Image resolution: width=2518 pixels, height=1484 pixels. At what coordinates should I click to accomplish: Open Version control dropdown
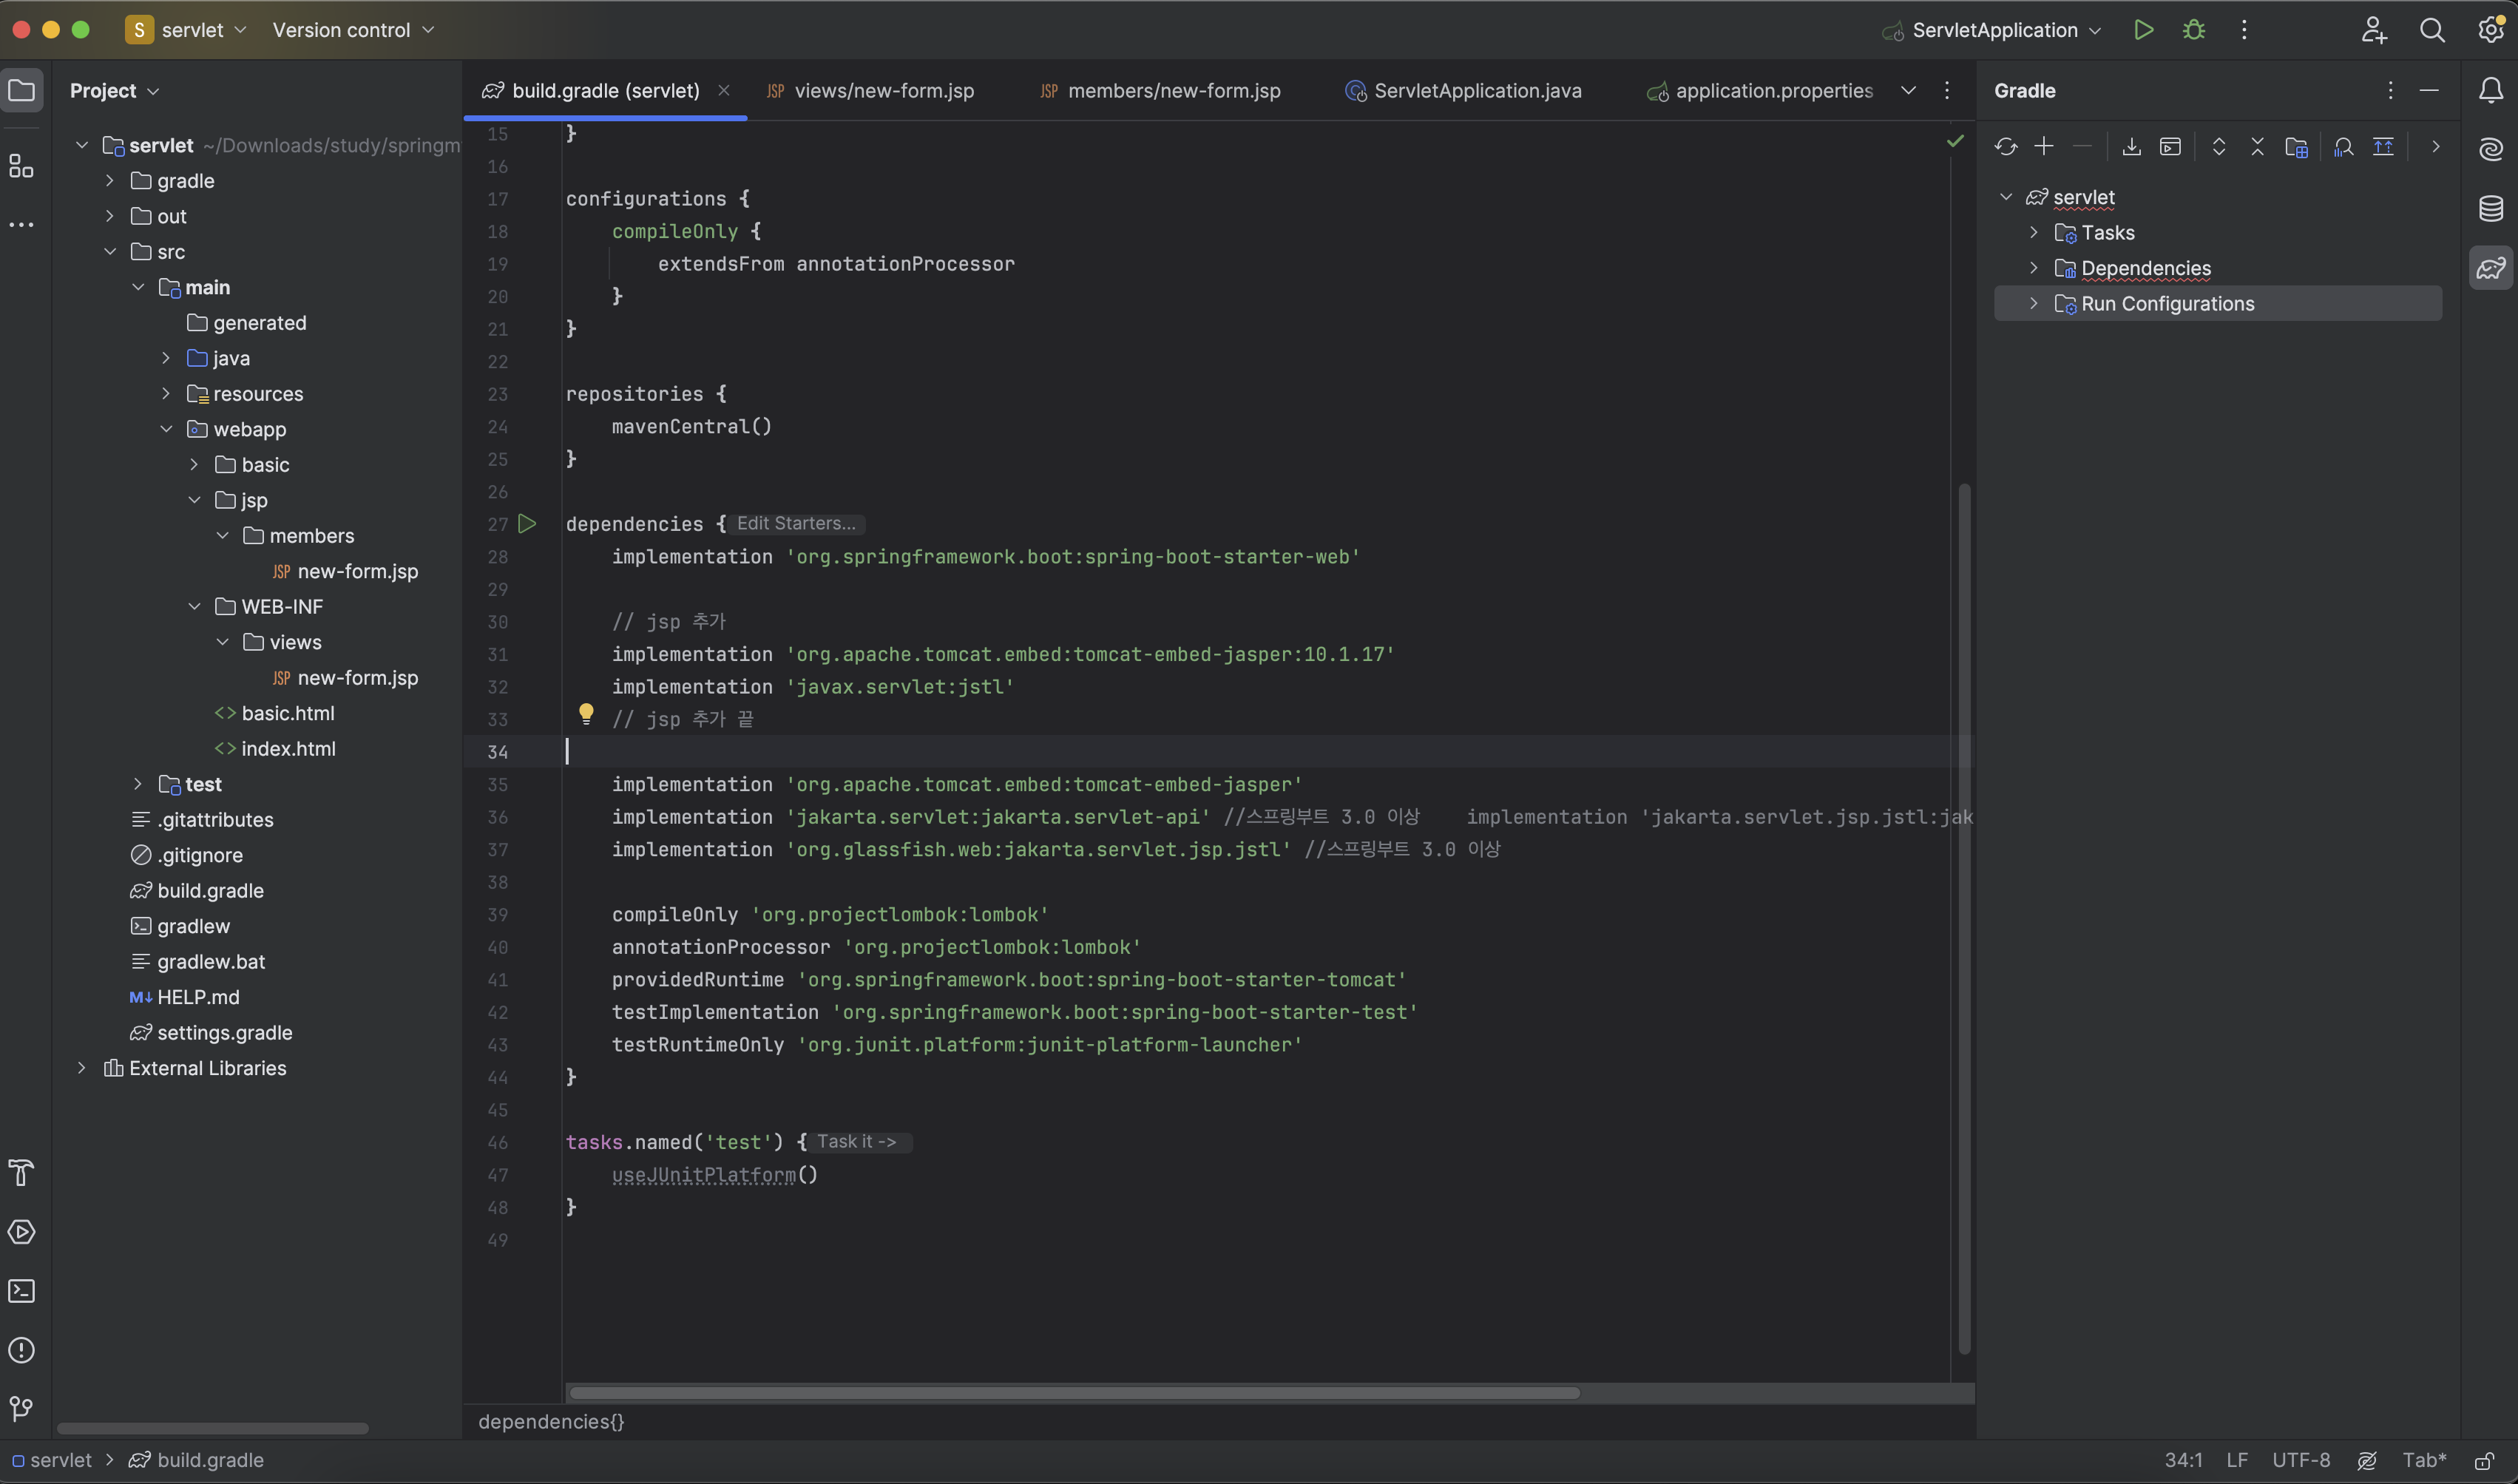click(x=353, y=30)
